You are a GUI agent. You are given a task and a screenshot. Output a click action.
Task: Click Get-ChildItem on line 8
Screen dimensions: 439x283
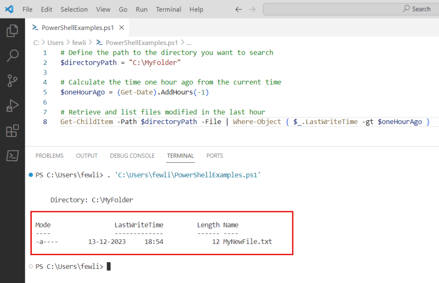87,122
